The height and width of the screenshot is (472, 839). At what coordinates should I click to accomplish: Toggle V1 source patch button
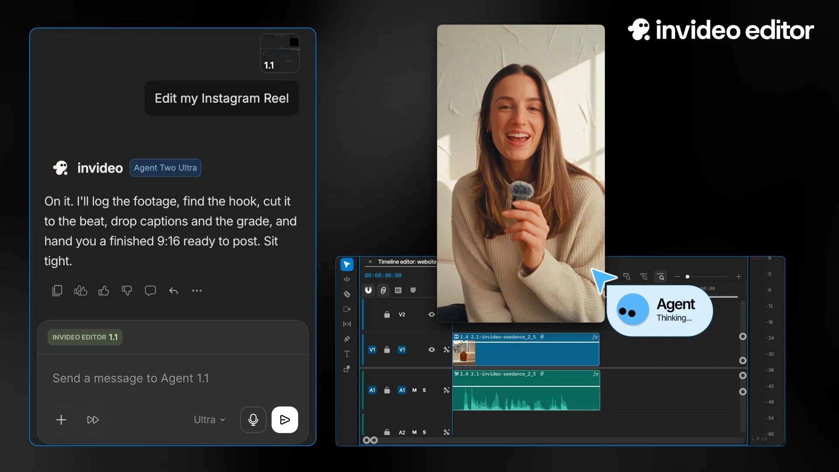(x=372, y=350)
